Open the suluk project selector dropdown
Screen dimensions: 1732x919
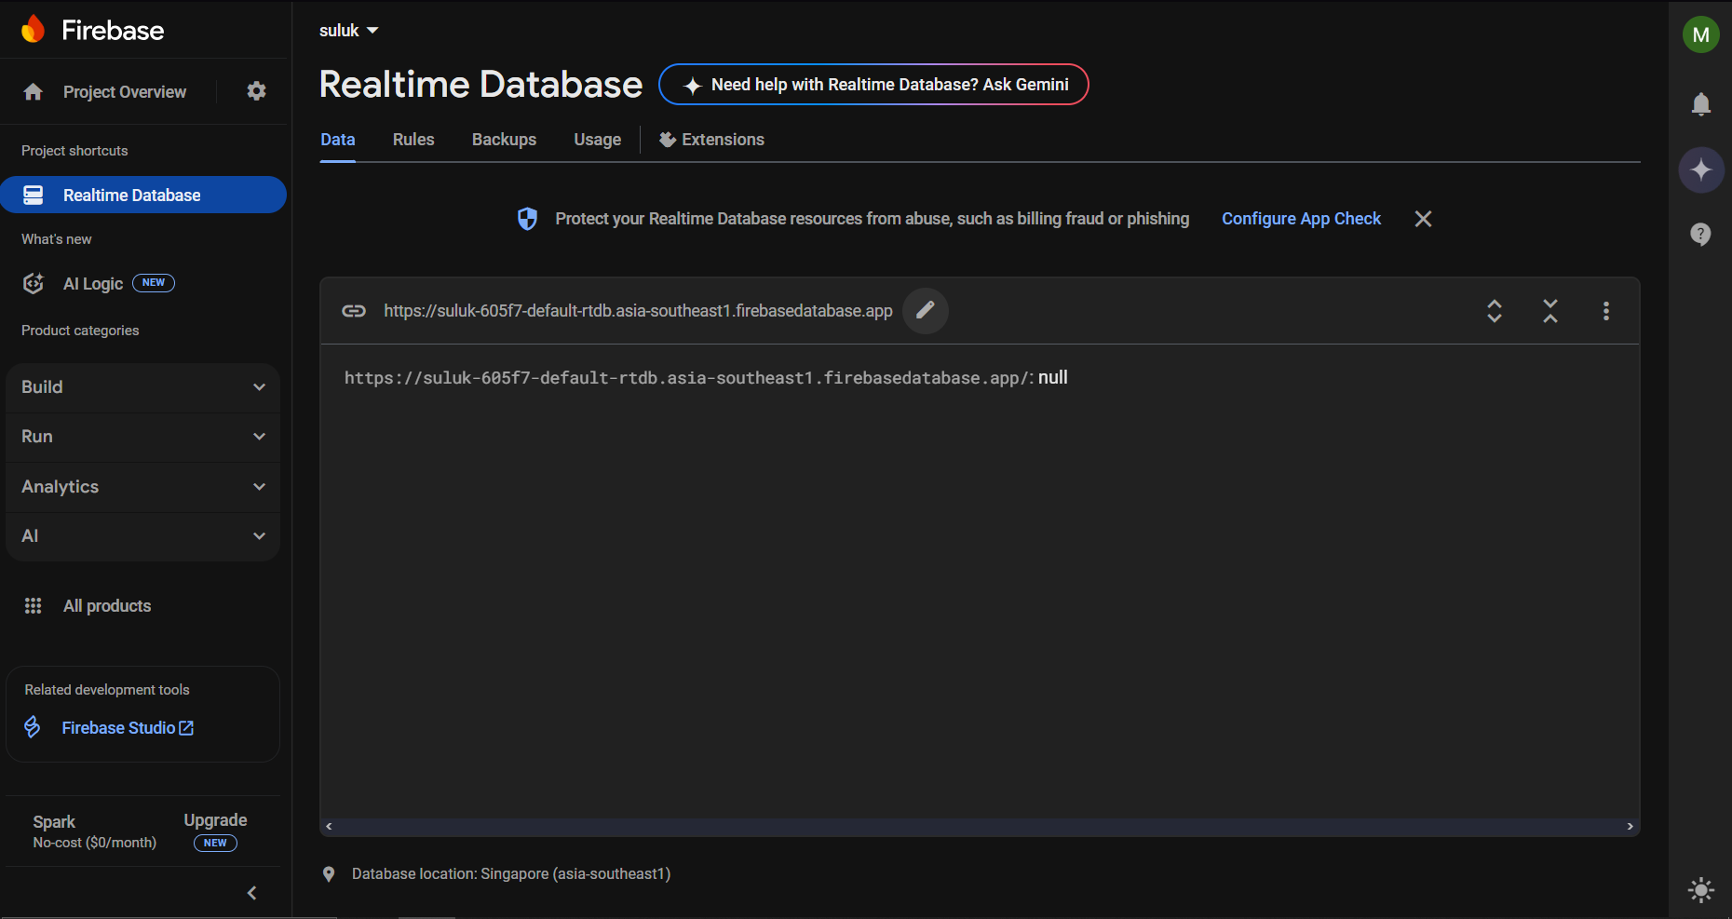pyautogui.click(x=349, y=31)
